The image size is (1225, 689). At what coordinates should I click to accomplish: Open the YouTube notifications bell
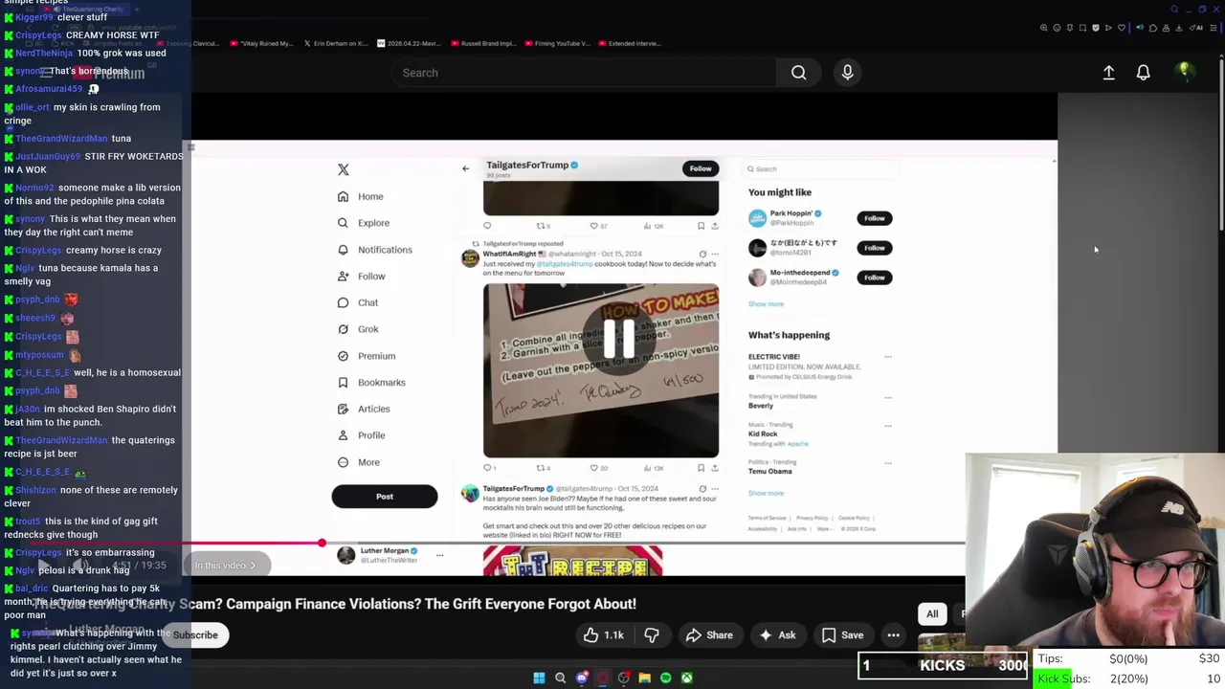pyautogui.click(x=1143, y=73)
